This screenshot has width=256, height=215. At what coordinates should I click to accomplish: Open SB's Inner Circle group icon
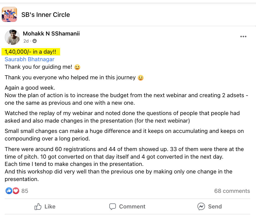pos(9,15)
